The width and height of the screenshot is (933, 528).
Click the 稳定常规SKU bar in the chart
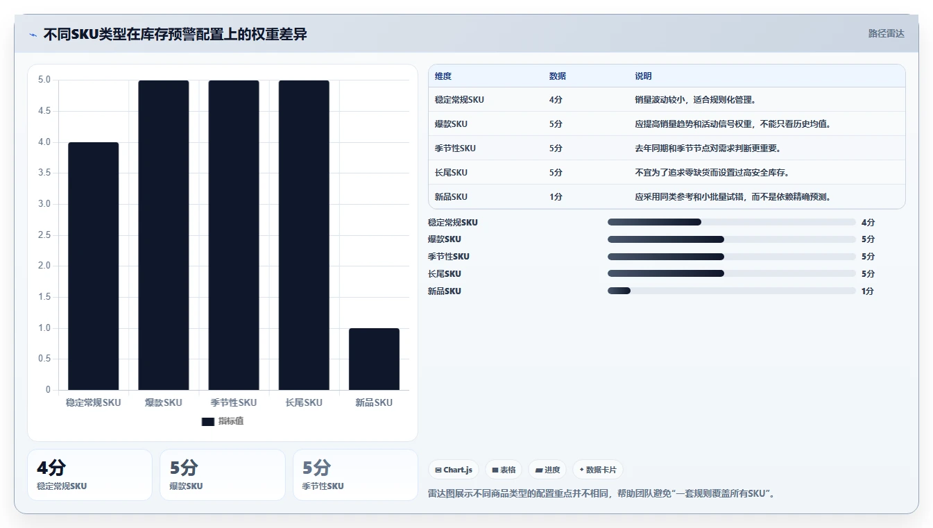[94, 266]
